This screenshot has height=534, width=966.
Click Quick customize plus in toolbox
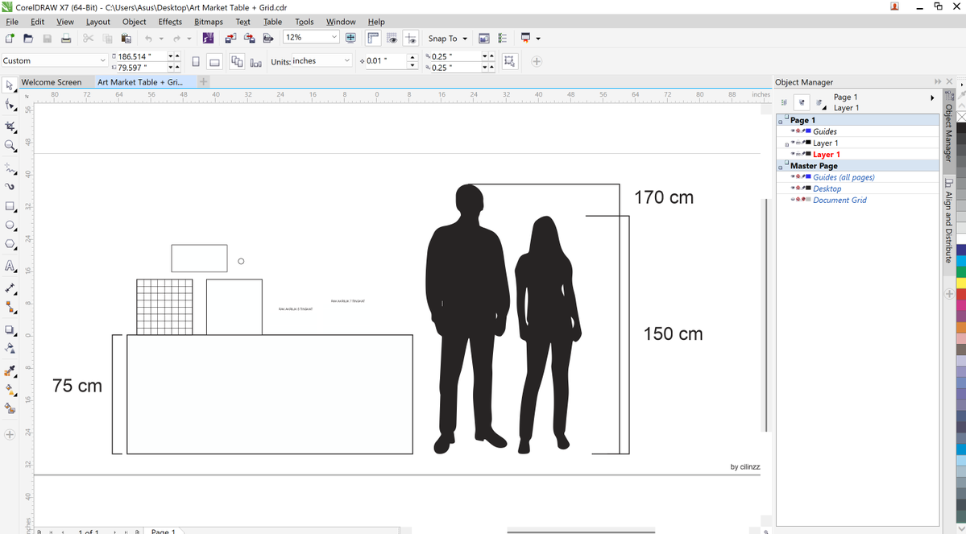pos(9,434)
